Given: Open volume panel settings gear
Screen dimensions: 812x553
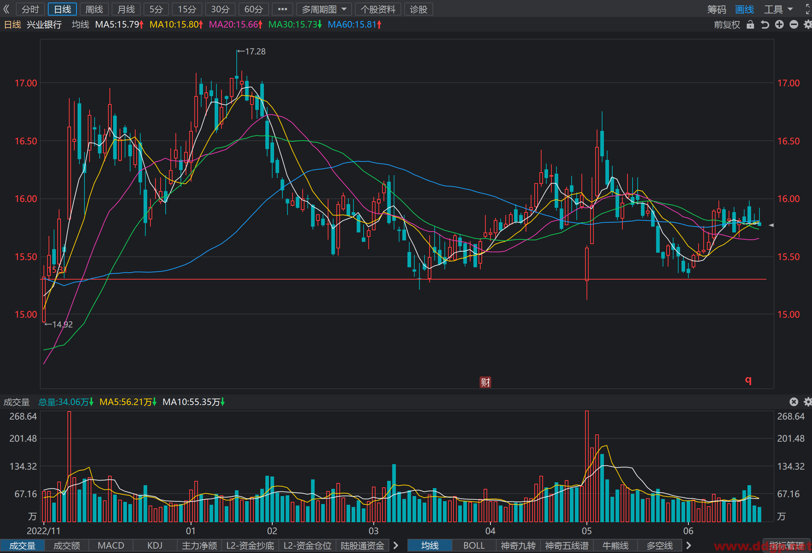Looking at the screenshot, I should 808,402.
